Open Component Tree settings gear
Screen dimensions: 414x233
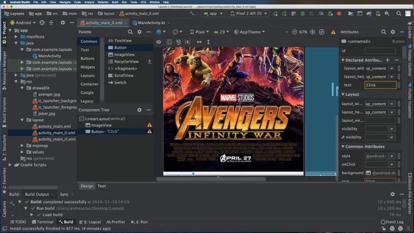[140, 109]
